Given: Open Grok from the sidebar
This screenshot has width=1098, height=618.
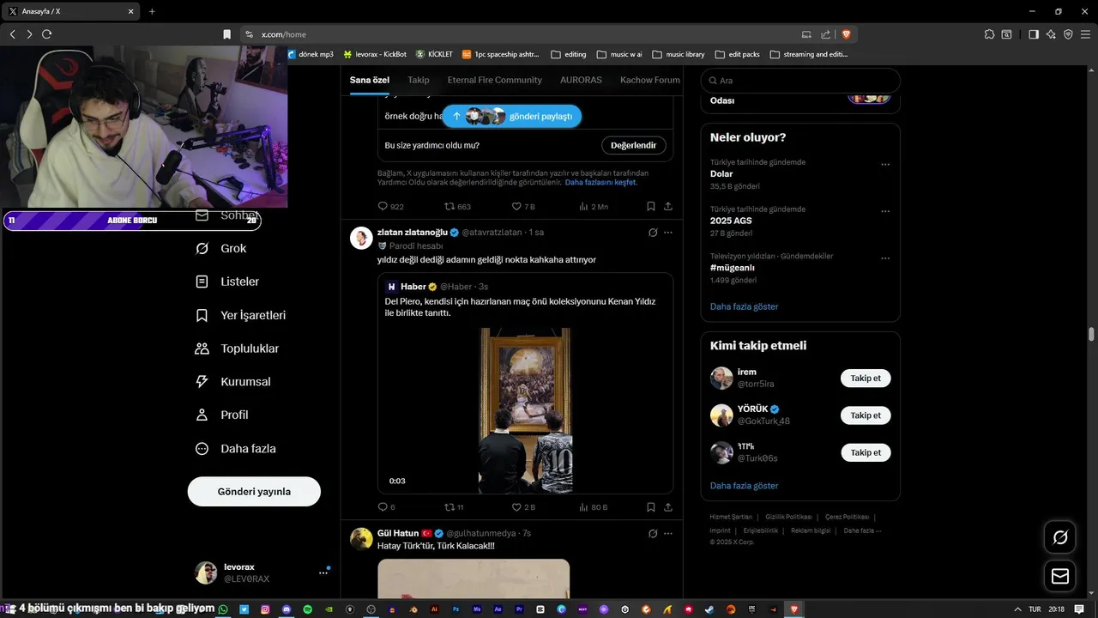Looking at the screenshot, I should (x=221, y=248).
